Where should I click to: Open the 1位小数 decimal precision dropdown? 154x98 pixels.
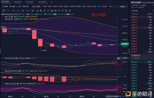coord(135,11)
